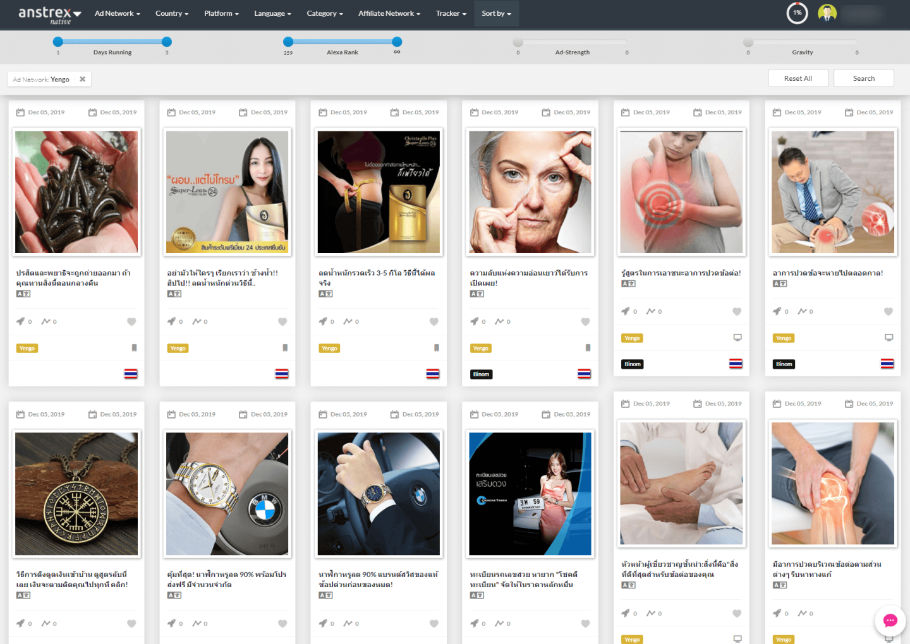The width and height of the screenshot is (910, 644).
Task: Open the Tracker menu
Action: pos(451,13)
